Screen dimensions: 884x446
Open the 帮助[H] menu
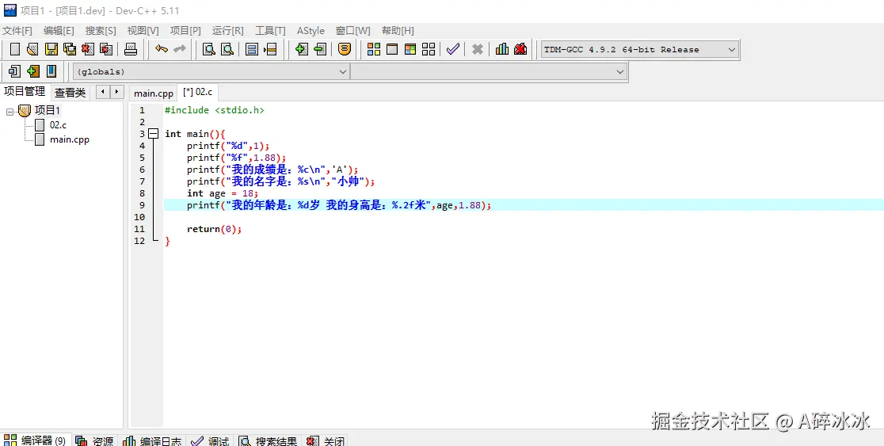tap(398, 30)
